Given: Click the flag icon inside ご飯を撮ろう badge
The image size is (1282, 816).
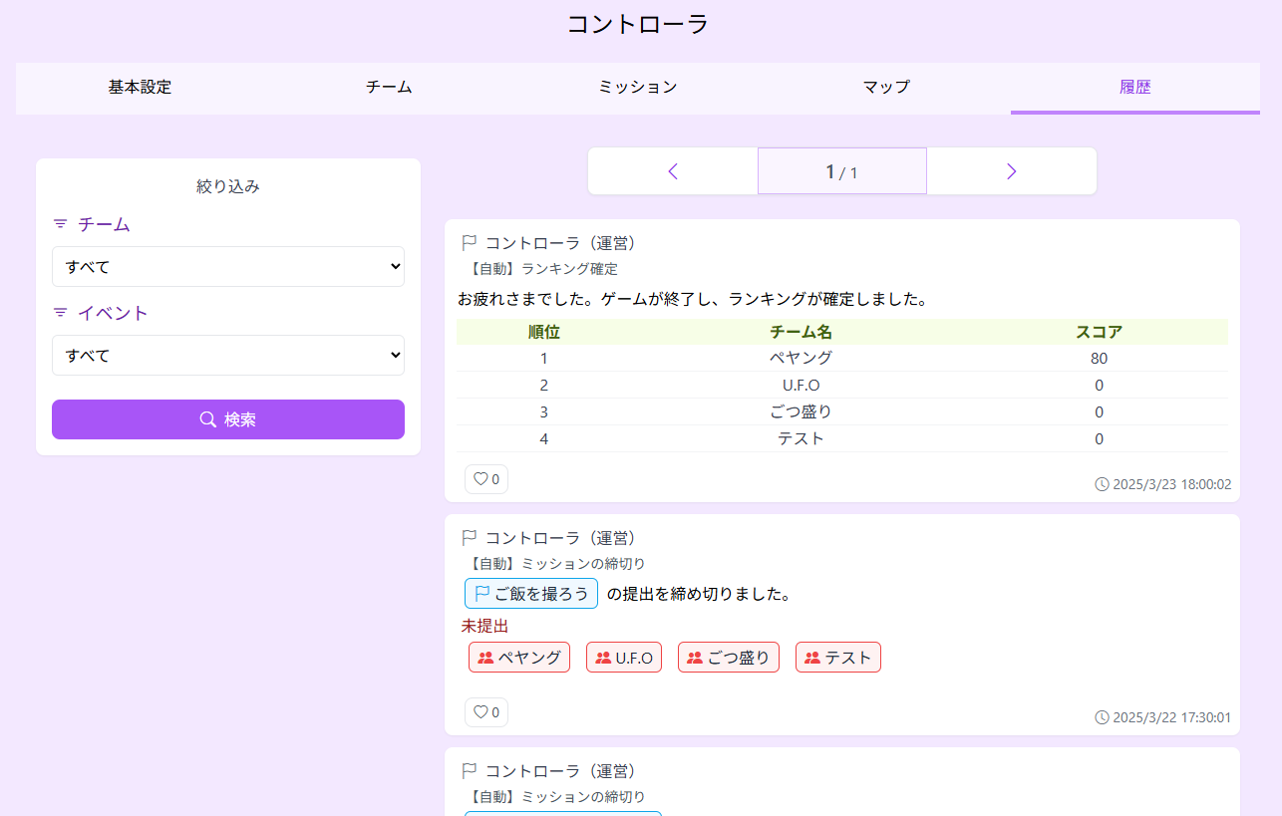Looking at the screenshot, I should 481,594.
